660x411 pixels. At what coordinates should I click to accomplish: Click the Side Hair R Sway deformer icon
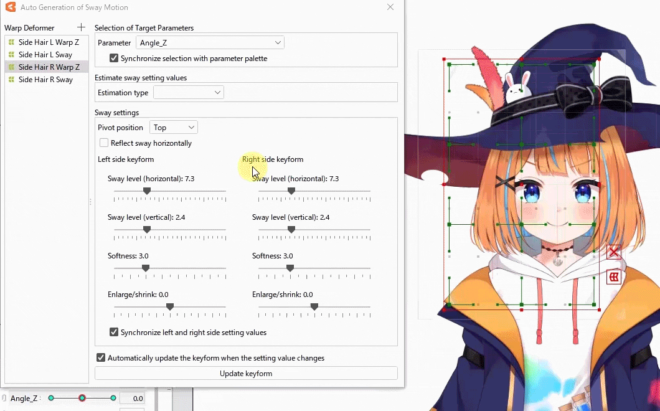11,80
